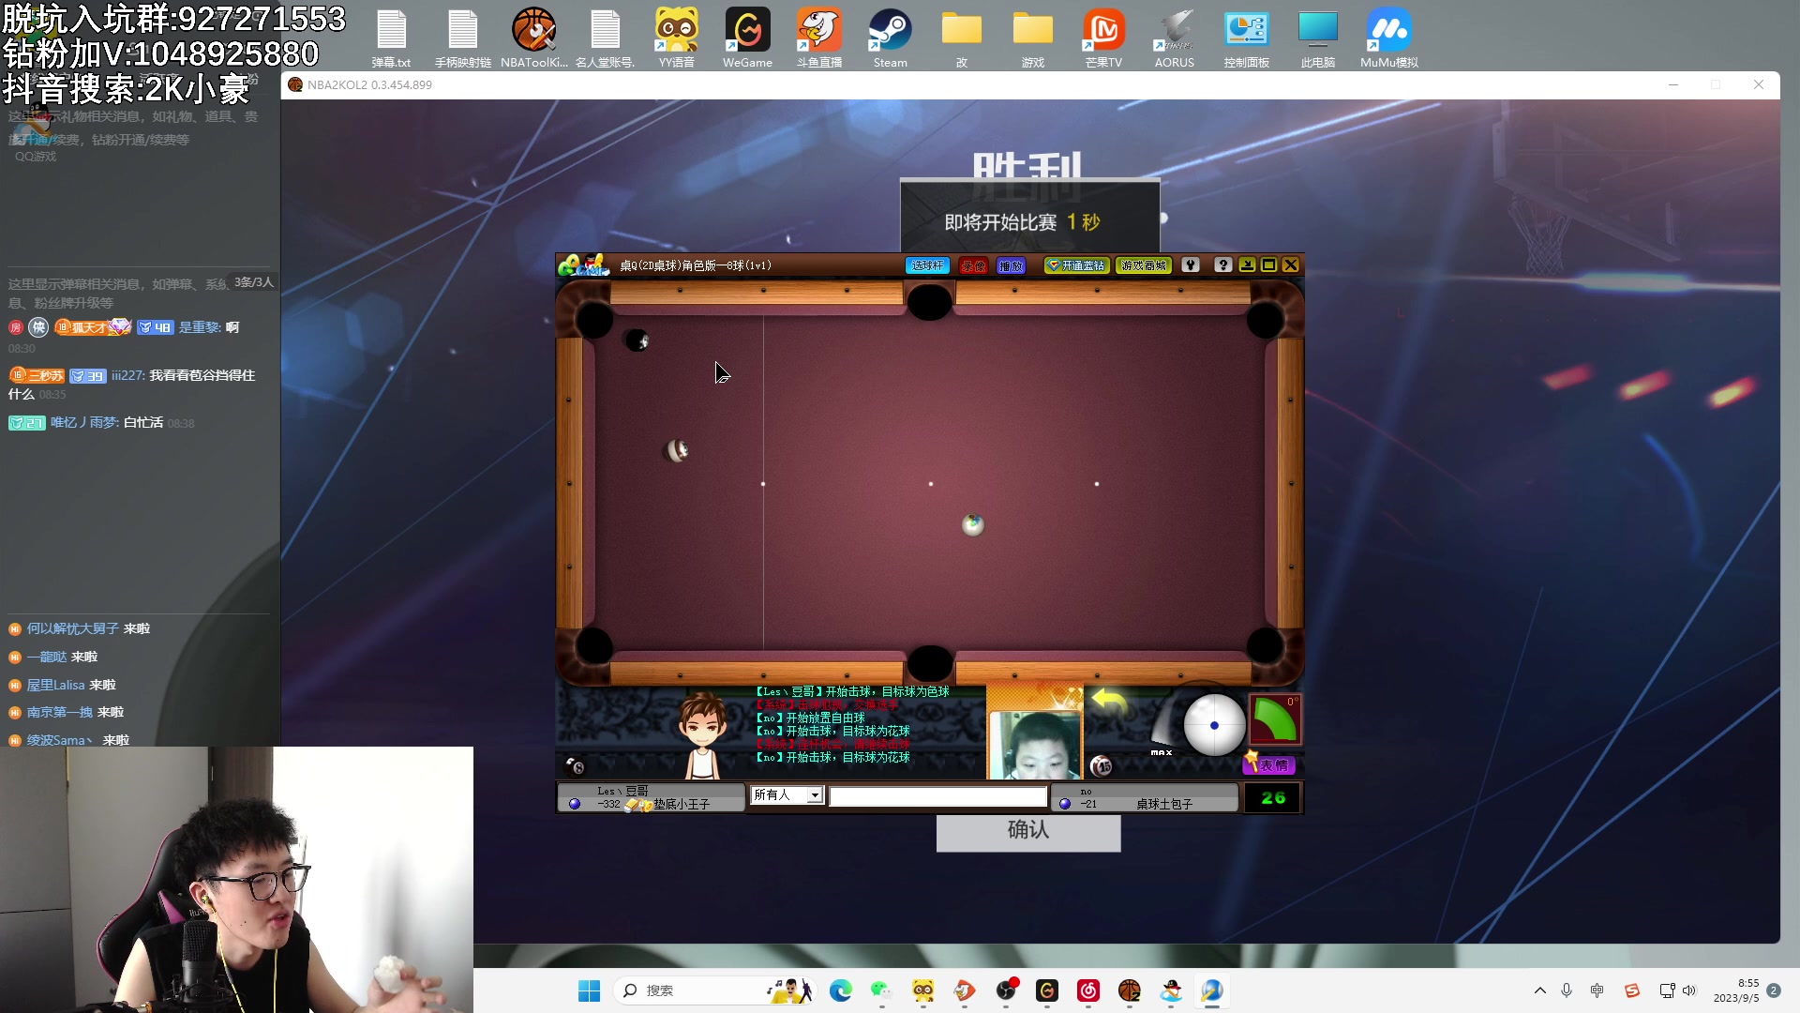The image size is (1800, 1013).
Task: Open MuMu模拟器 desktop shortcut
Action: pos(1389,38)
